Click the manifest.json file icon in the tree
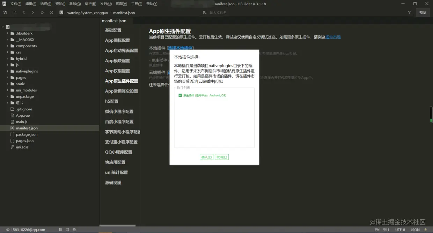Image resolution: width=433 pixels, height=233 pixels. click(x=13, y=128)
